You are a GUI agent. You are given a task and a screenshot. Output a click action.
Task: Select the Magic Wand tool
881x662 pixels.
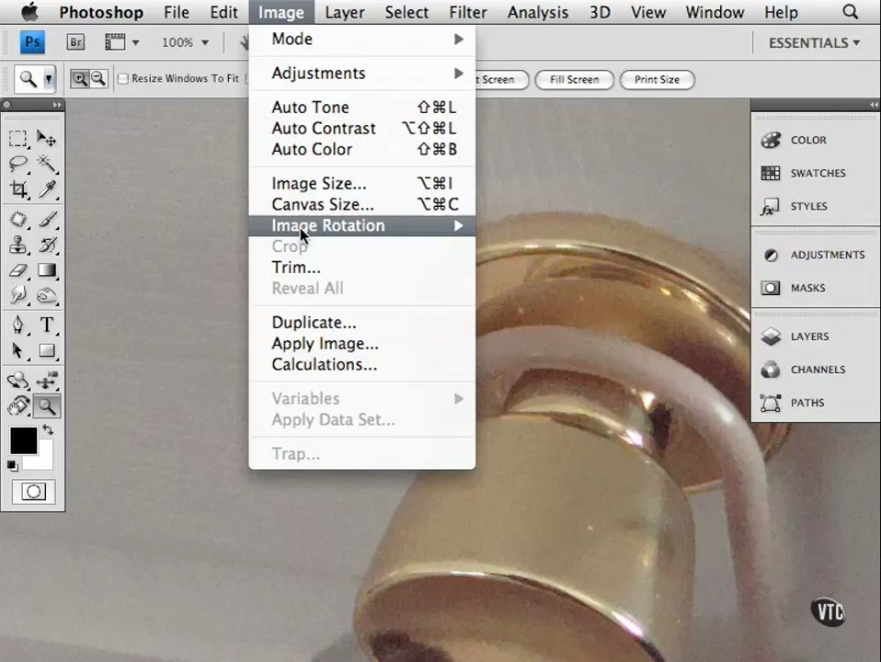46,164
